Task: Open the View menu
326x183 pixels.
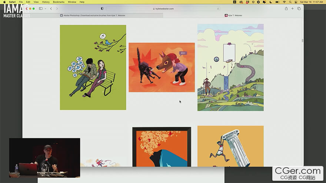Action: click(x=36, y=2)
